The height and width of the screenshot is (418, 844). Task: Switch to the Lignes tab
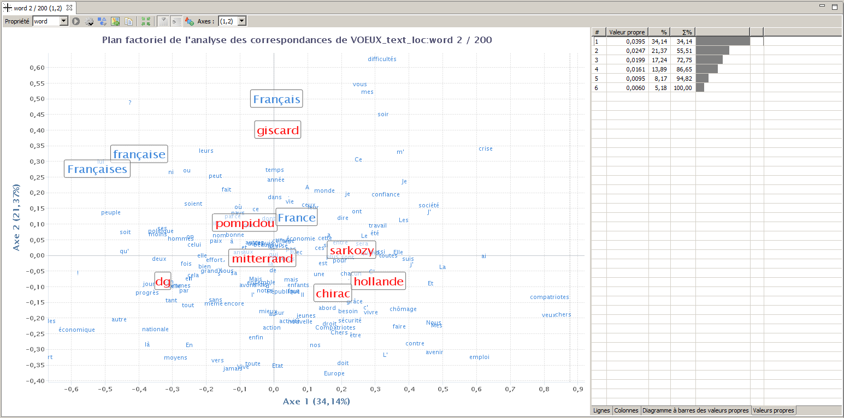(x=601, y=410)
